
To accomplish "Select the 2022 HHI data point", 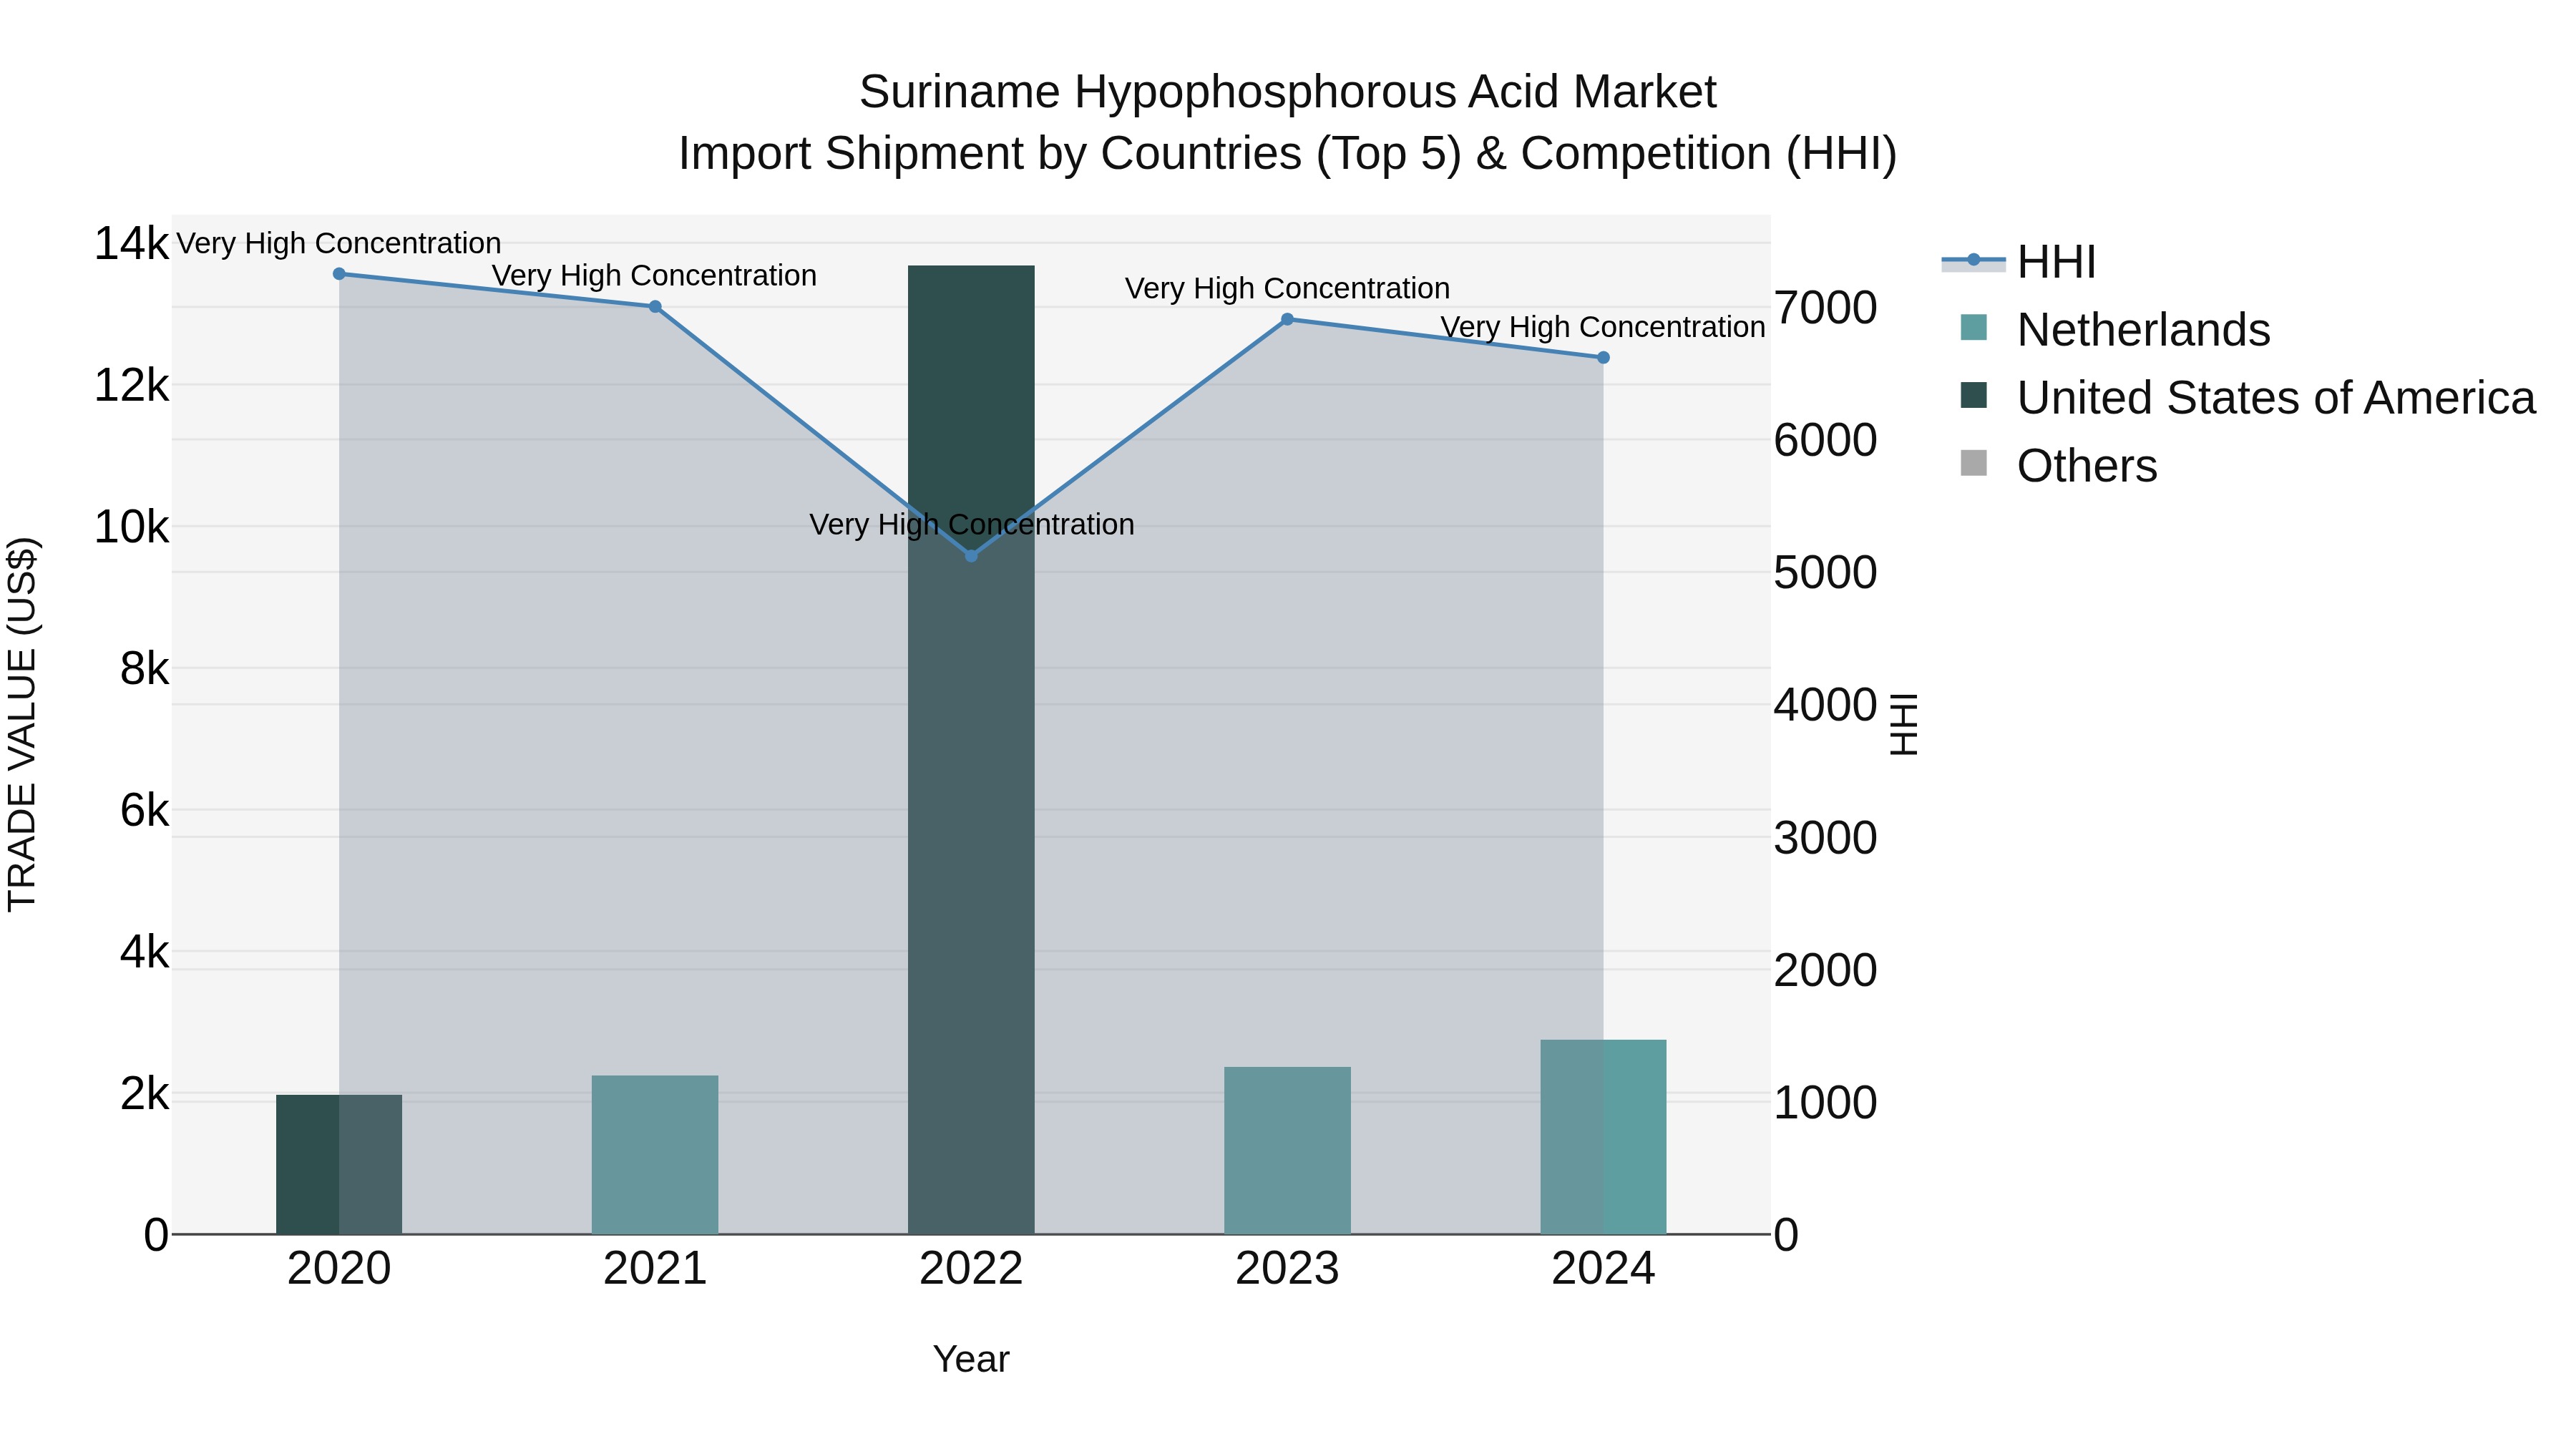I will click(971, 556).
